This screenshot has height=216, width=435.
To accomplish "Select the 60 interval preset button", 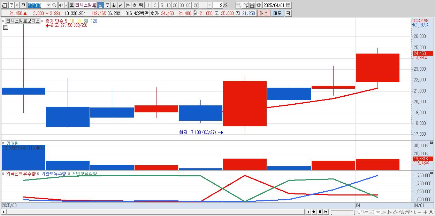I will pyautogui.click(x=188, y=5).
